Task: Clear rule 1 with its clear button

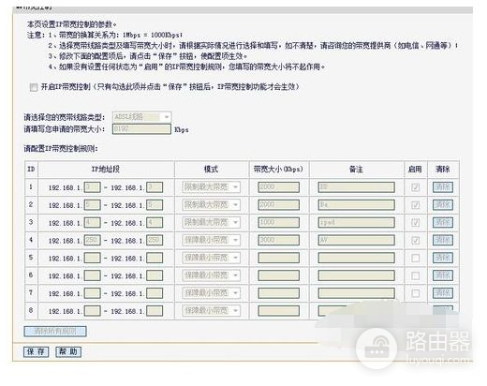Action: pyautogui.click(x=443, y=187)
